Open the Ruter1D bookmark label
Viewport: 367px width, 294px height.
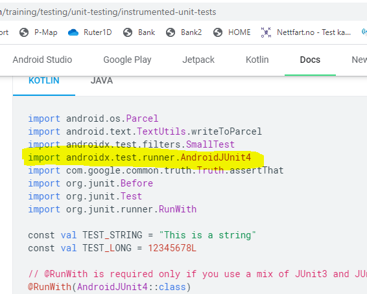click(x=98, y=32)
